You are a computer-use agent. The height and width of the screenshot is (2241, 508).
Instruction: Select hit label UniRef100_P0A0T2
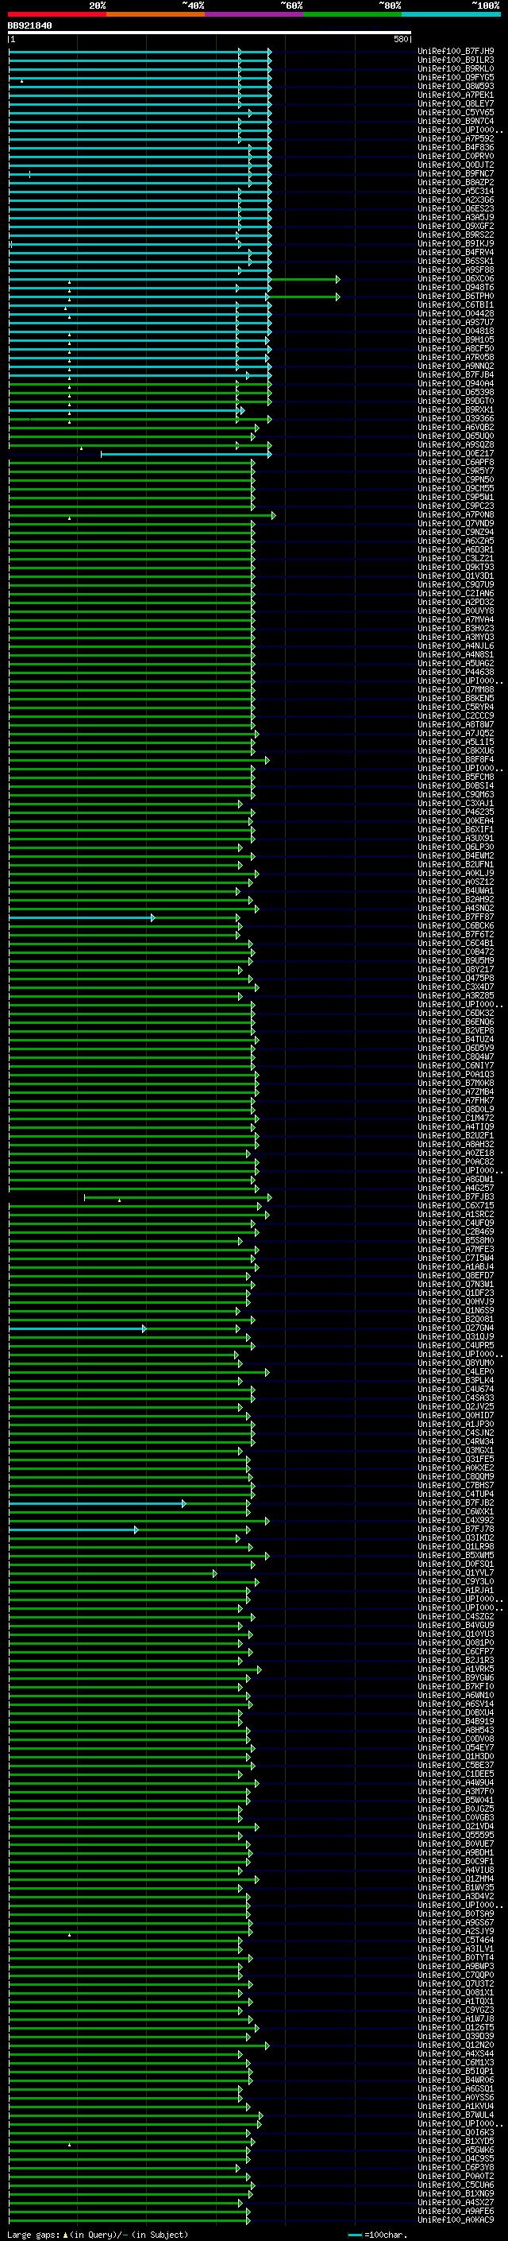[456, 2176]
